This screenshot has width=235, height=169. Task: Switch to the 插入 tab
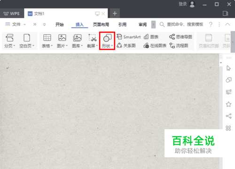click(x=79, y=24)
